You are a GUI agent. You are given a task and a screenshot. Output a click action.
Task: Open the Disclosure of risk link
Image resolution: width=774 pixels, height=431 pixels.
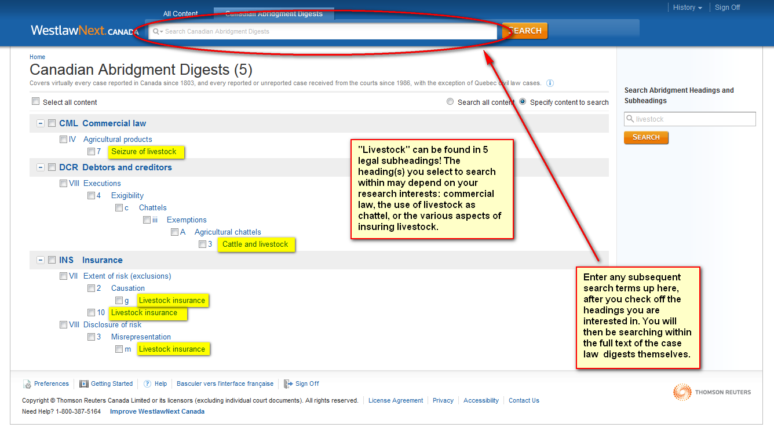[x=112, y=324]
